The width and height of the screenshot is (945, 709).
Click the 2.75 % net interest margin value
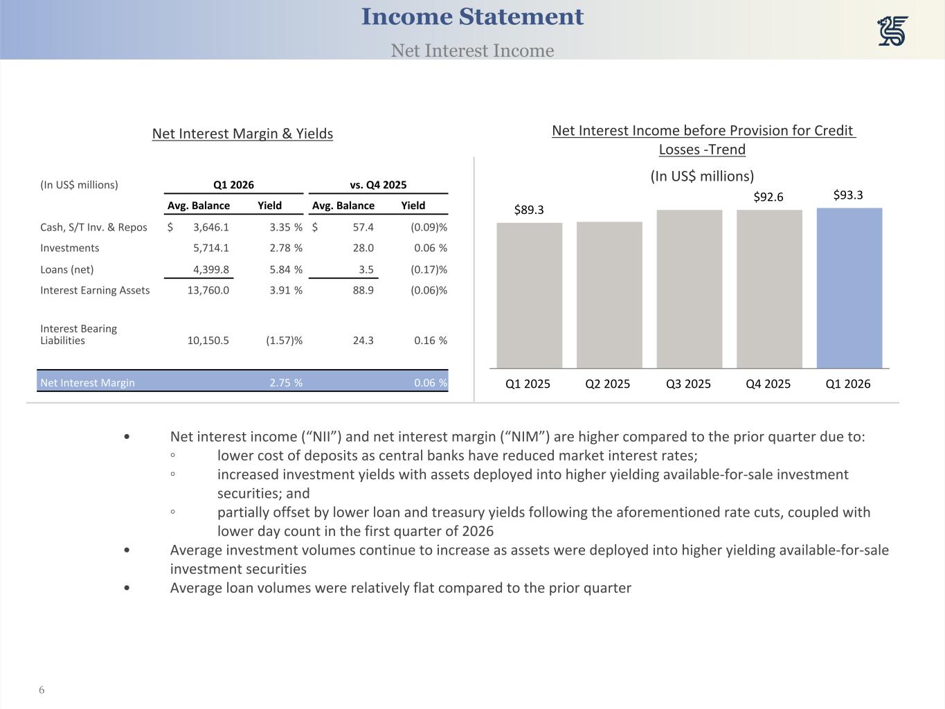coord(285,382)
